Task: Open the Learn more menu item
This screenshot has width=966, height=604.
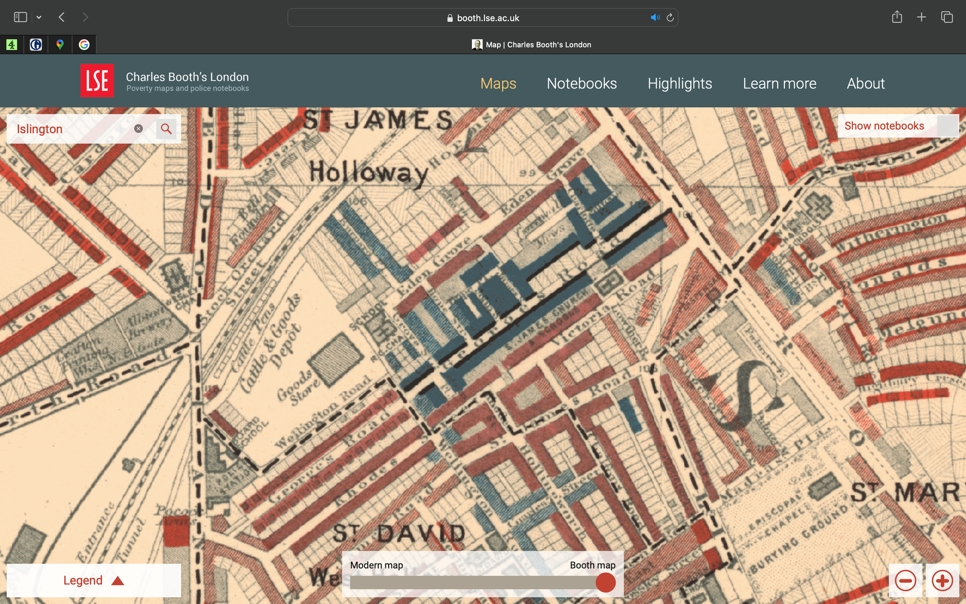Action: pos(780,84)
